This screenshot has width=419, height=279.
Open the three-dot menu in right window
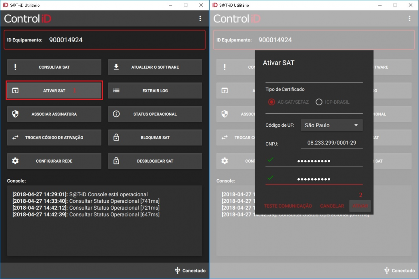point(409,18)
